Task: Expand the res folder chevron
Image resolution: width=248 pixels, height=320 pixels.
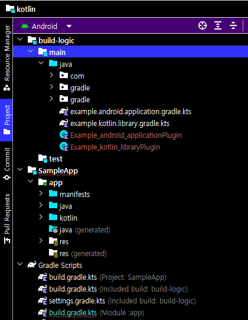Action: [41, 241]
